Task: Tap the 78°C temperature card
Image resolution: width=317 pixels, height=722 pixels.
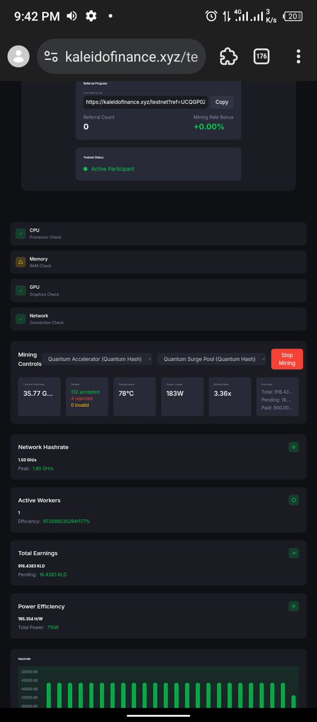Action: pyautogui.click(x=135, y=396)
